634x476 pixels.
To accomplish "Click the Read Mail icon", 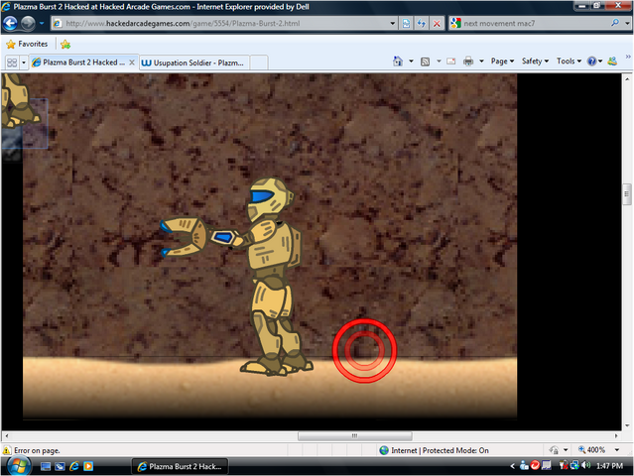I will click(451, 61).
